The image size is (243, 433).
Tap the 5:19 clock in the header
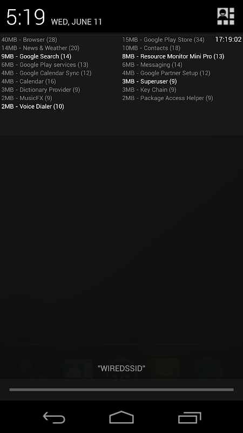click(x=25, y=17)
